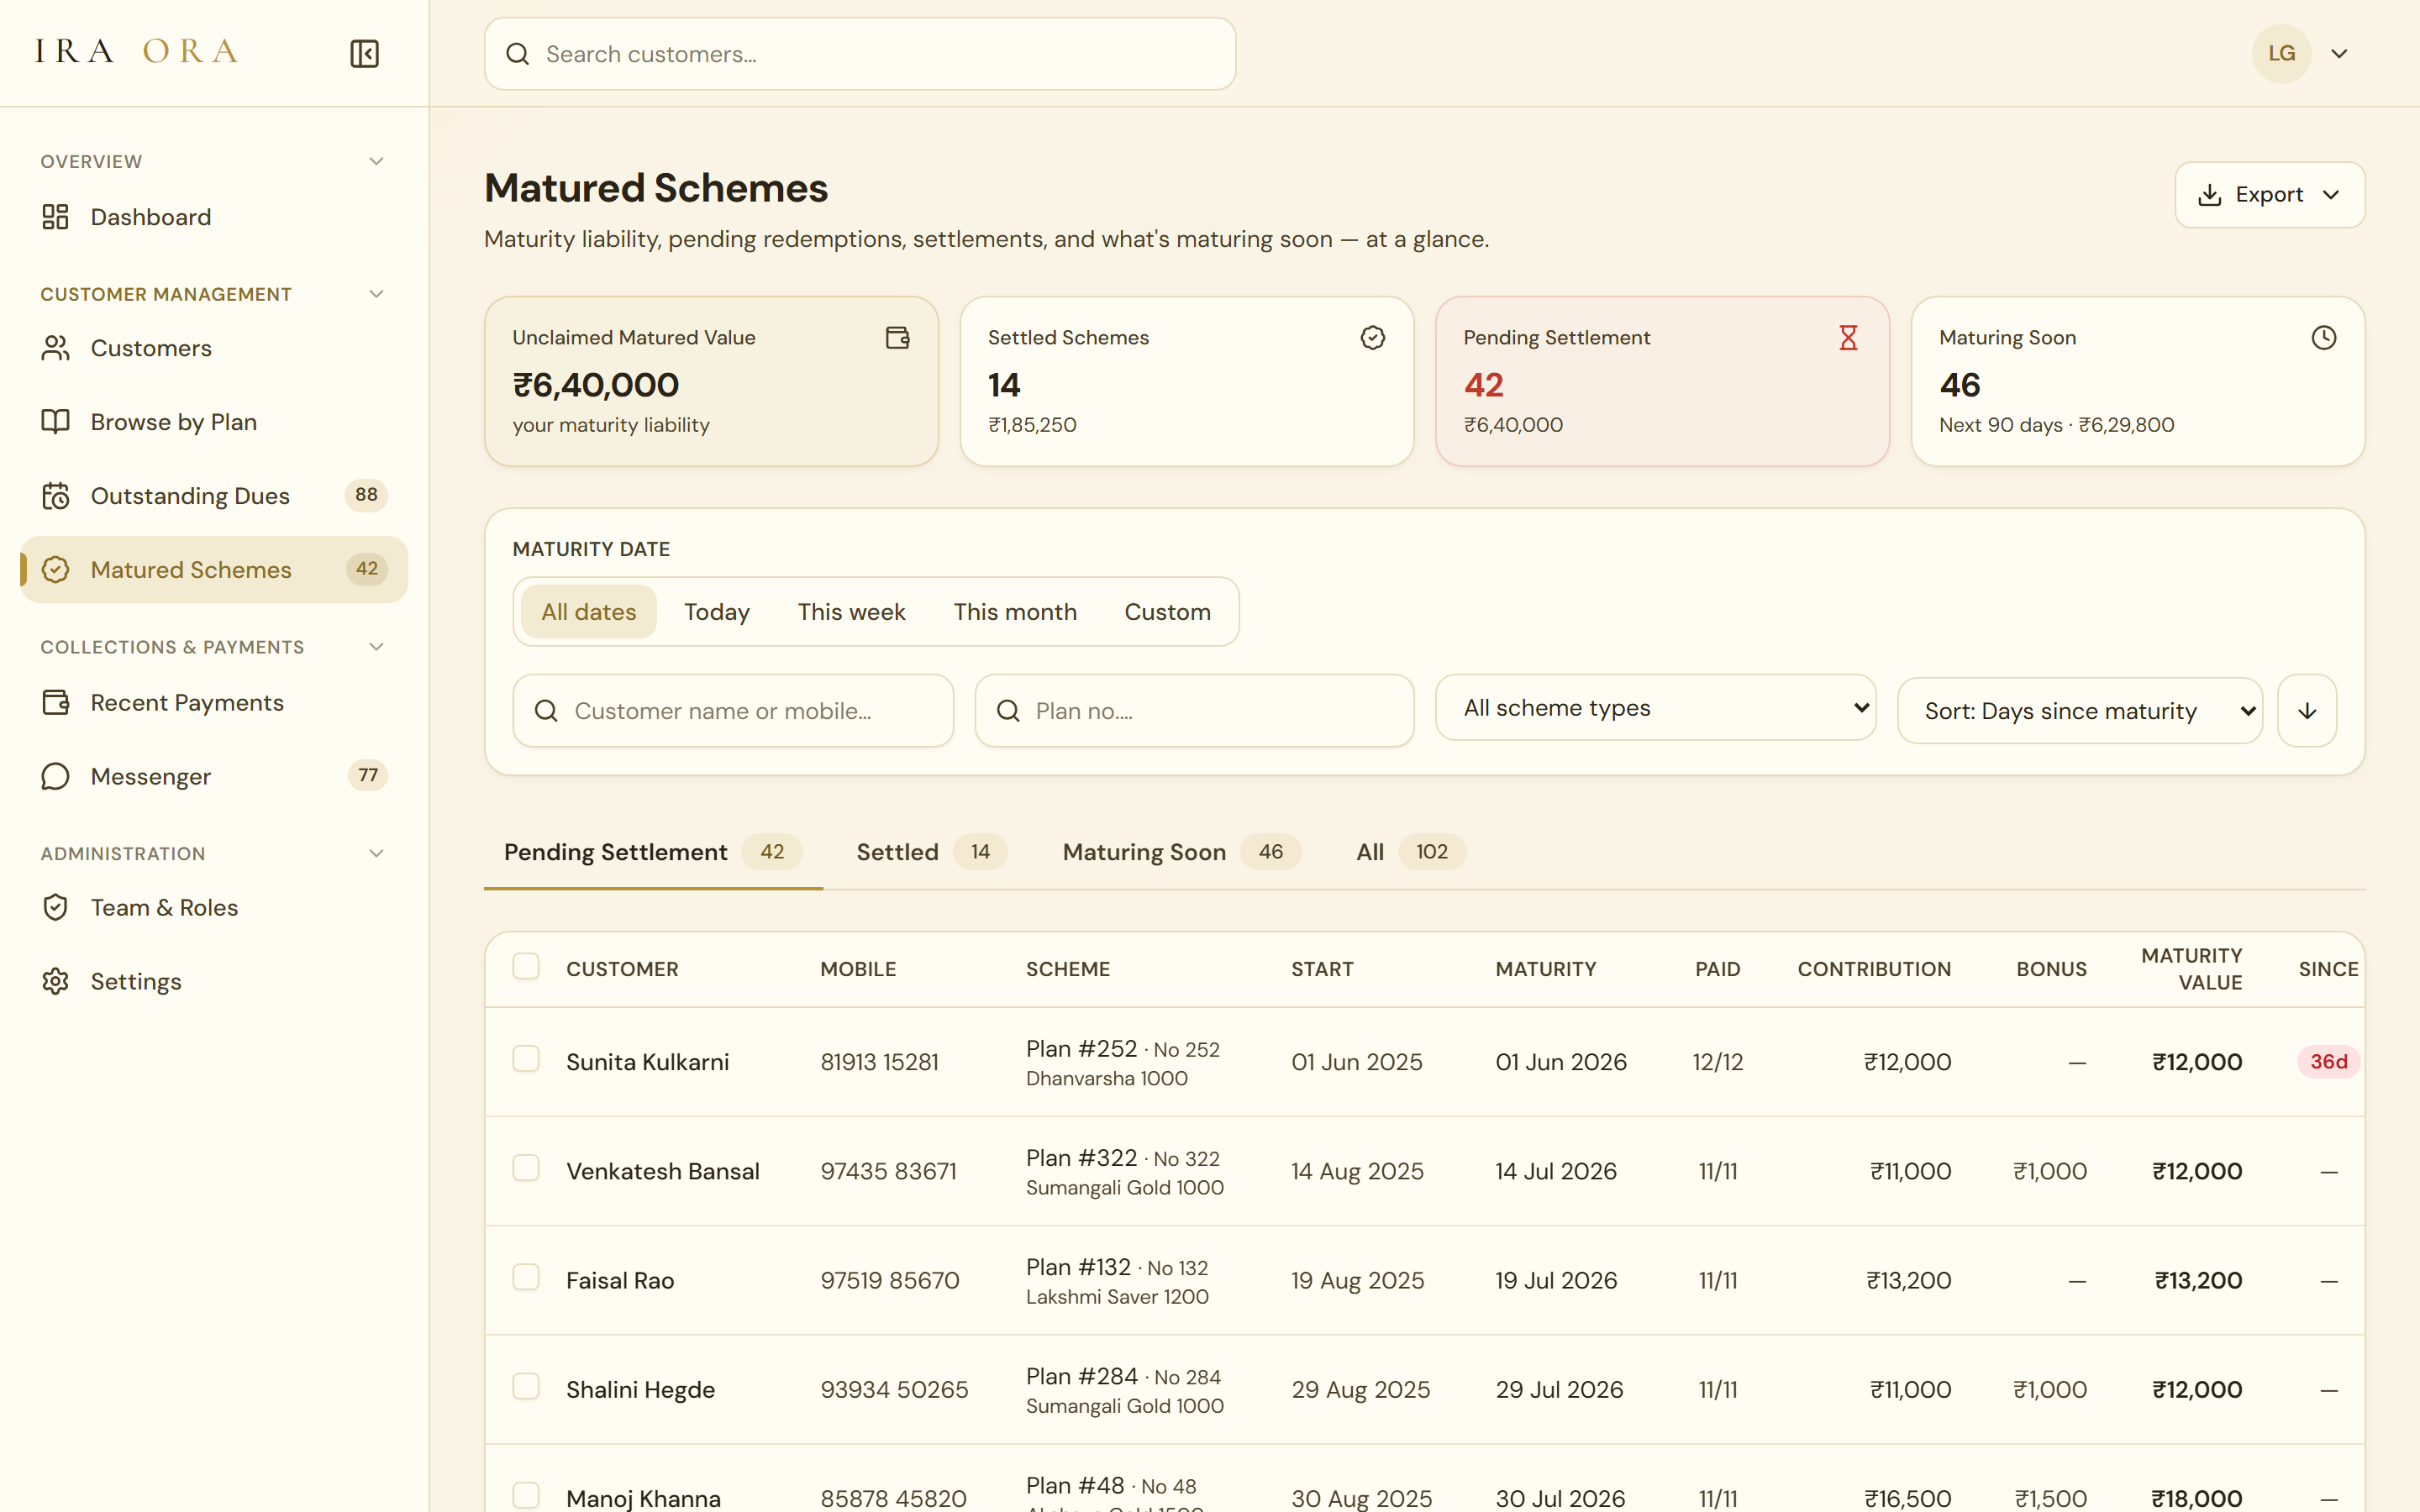
Task: Open the Export dropdown menu
Action: coord(2269,195)
